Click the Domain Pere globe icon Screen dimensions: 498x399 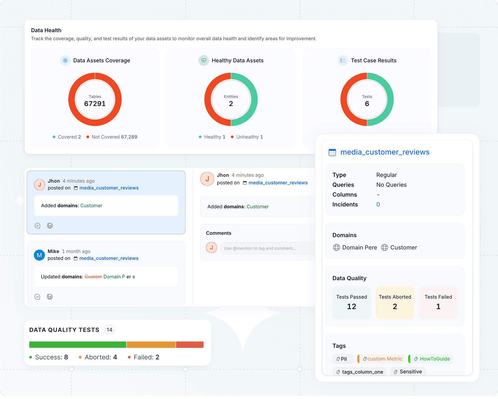337,248
